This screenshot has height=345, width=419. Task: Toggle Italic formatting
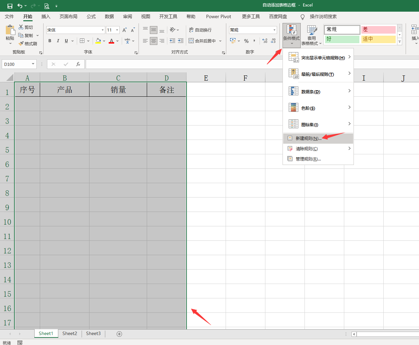pyautogui.click(x=58, y=41)
